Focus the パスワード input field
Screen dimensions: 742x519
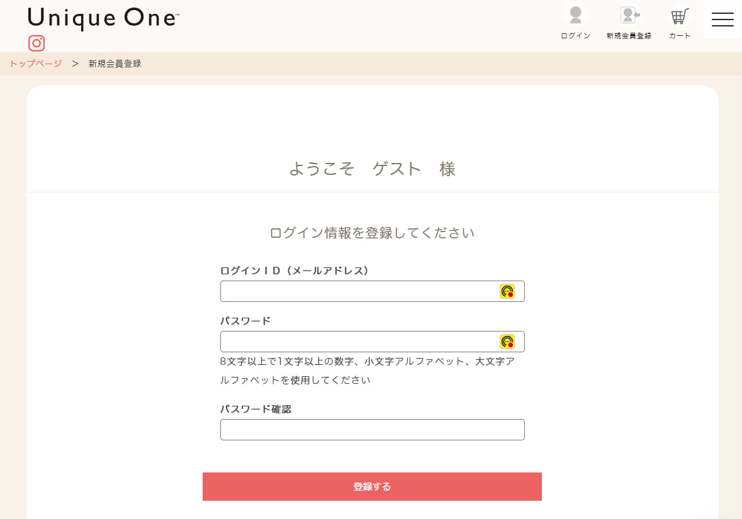[359, 342]
